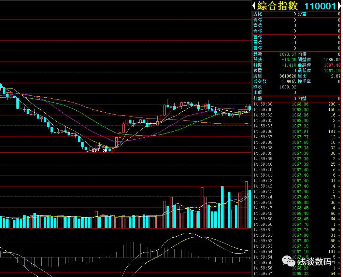Click the latest price value 1073.67
Viewport: 343px width, 277px height.
coord(288,54)
